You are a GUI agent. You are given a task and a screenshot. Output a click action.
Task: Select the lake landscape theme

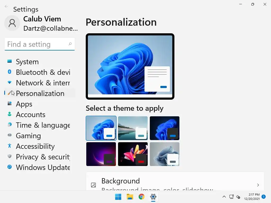133,128
